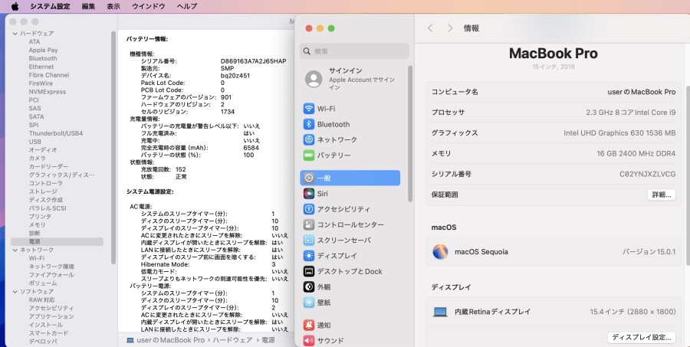Collapse the ハードウェア tree section
The width and height of the screenshot is (690, 347).
[x=15, y=34]
